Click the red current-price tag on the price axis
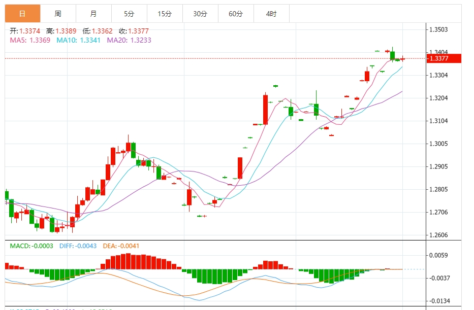 (x=444, y=58)
